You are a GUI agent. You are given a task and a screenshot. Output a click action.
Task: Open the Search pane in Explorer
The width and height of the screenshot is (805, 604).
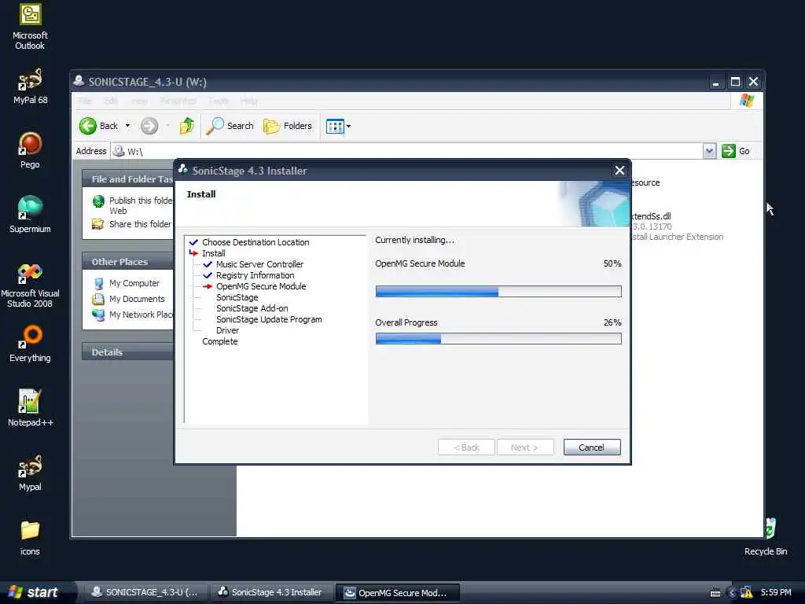click(230, 126)
